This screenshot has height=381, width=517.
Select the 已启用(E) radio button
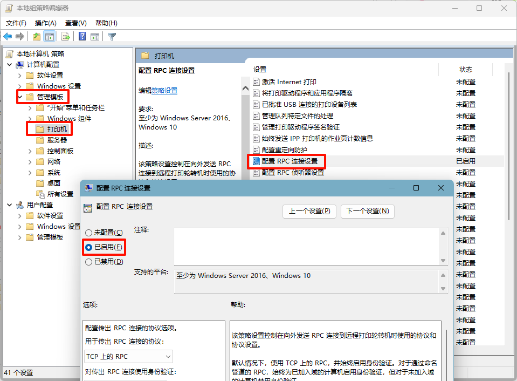(88, 247)
